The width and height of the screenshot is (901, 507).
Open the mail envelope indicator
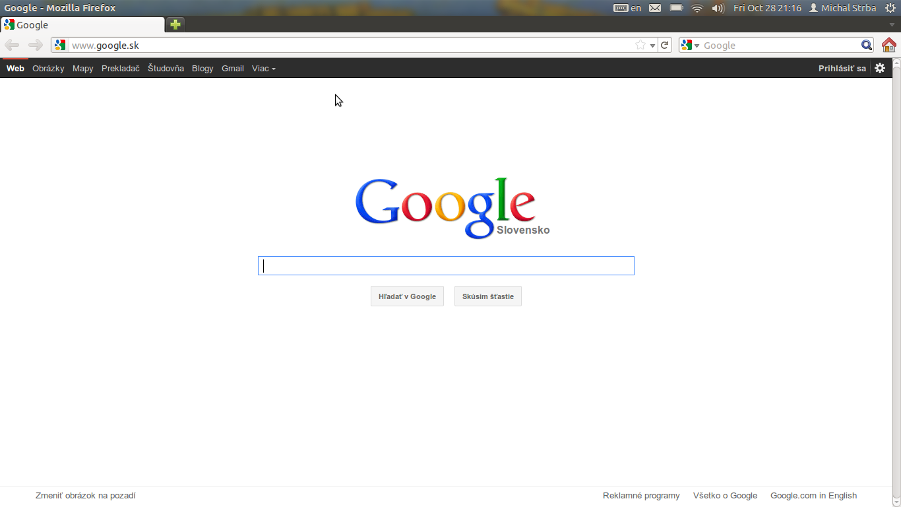point(655,8)
